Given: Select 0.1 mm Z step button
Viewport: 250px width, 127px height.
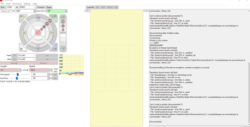Looking at the screenshot, I should 63,30.
